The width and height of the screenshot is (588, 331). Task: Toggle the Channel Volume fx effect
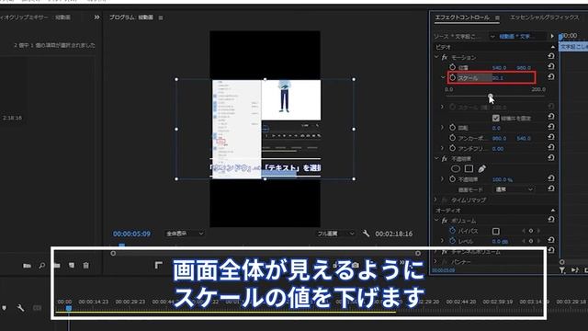(x=445, y=251)
